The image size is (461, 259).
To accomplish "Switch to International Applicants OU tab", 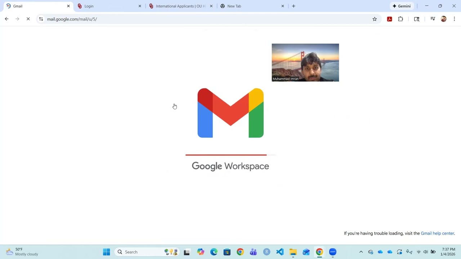I will pyautogui.click(x=180, y=6).
